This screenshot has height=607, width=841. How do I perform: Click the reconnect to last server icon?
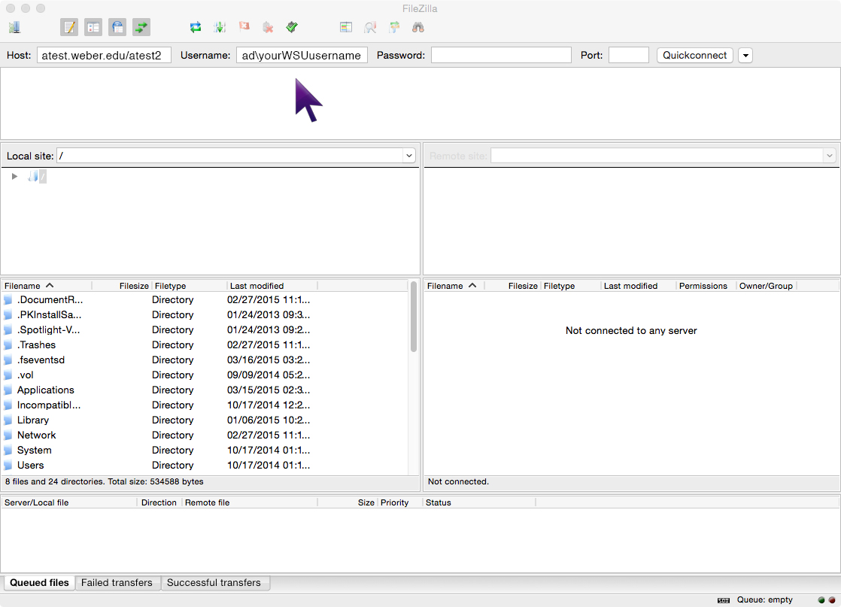tap(292, 27)
